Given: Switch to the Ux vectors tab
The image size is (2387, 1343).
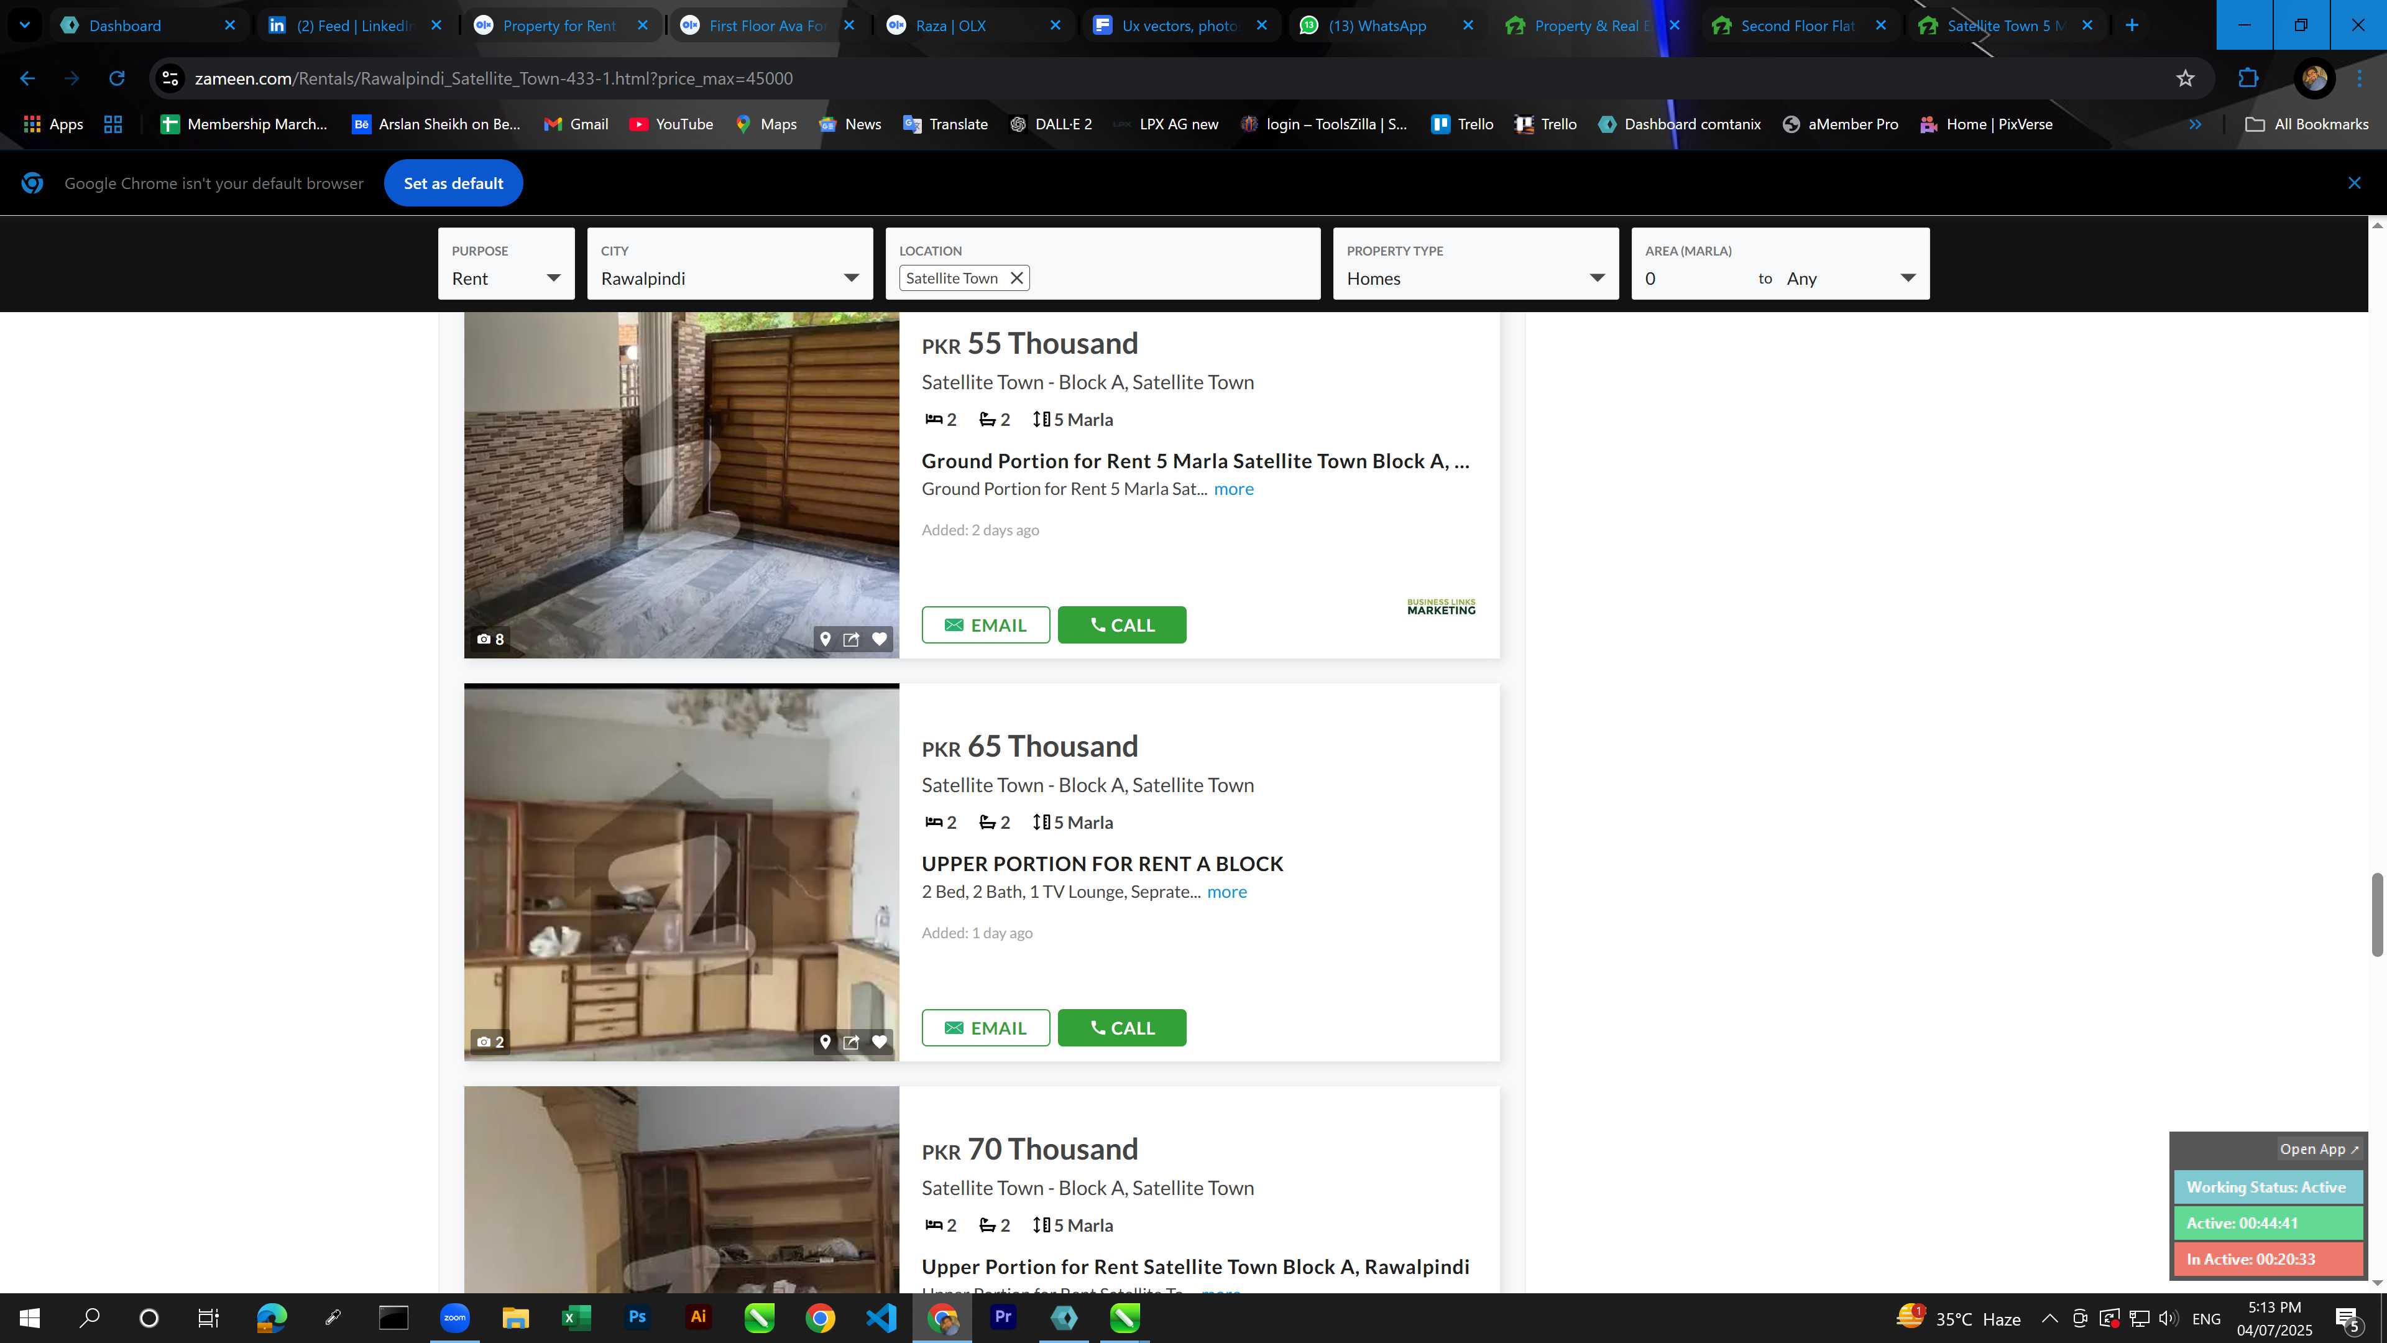Looking at the screenshot, I should pos(1180,25).
